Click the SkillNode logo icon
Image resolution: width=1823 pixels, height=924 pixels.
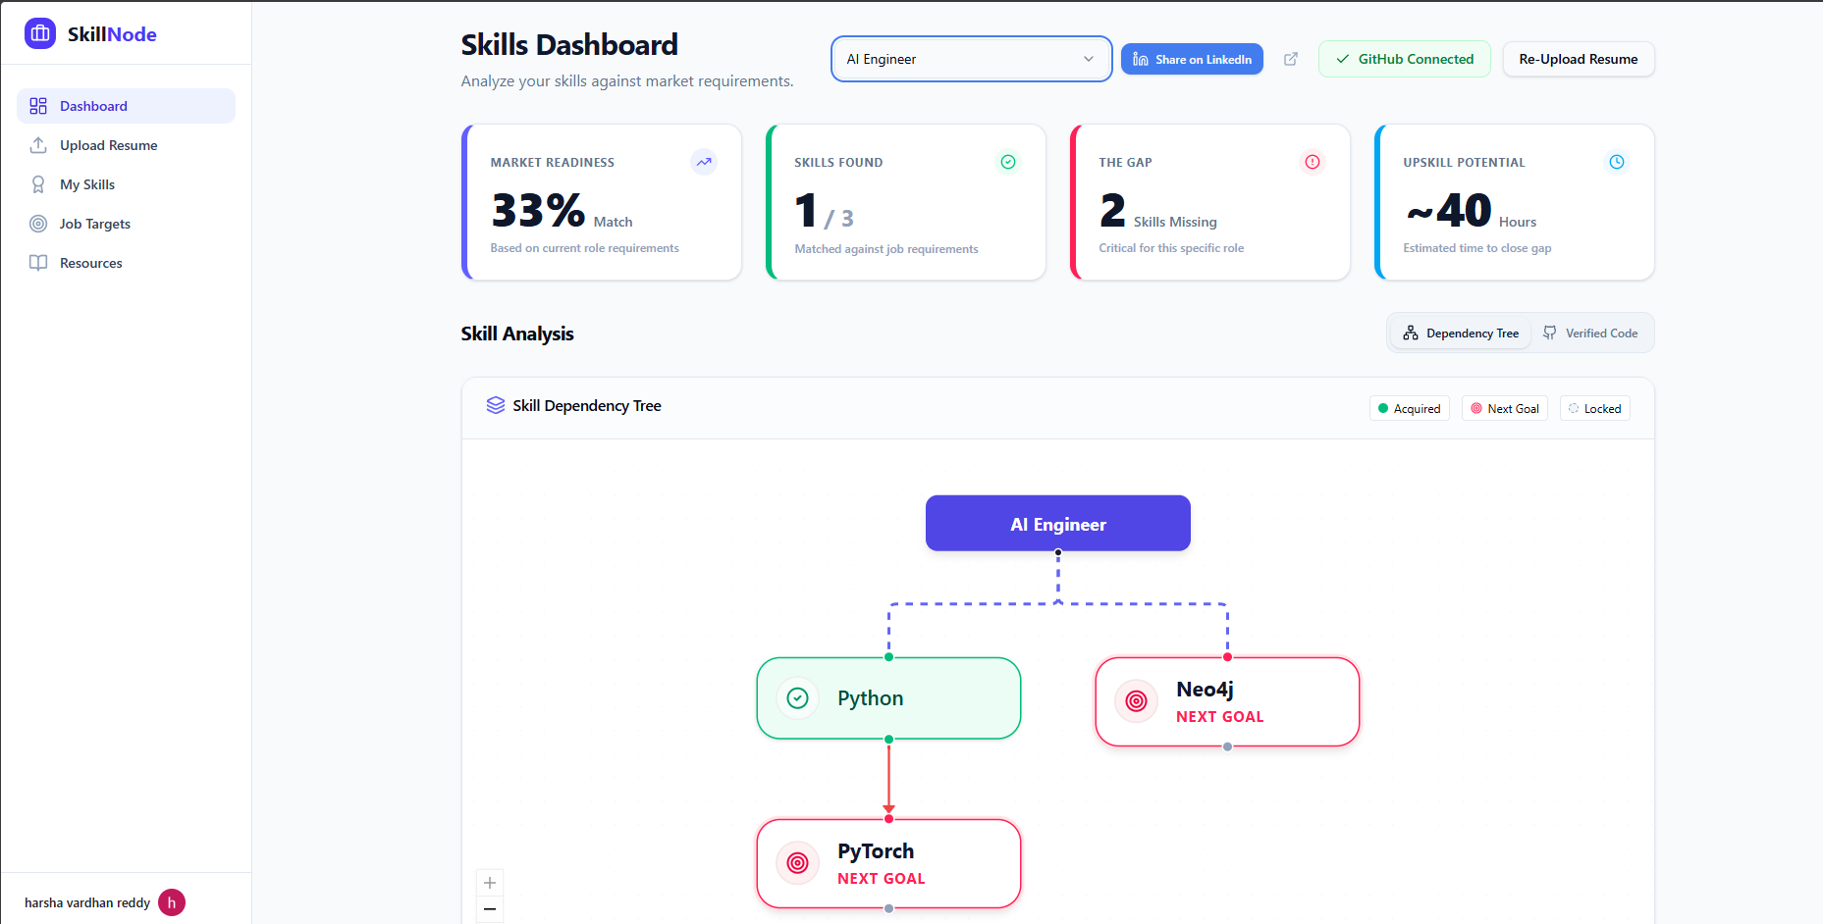click(39, 32)
